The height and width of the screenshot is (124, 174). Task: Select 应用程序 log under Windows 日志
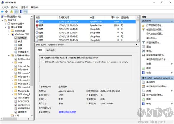22,38
